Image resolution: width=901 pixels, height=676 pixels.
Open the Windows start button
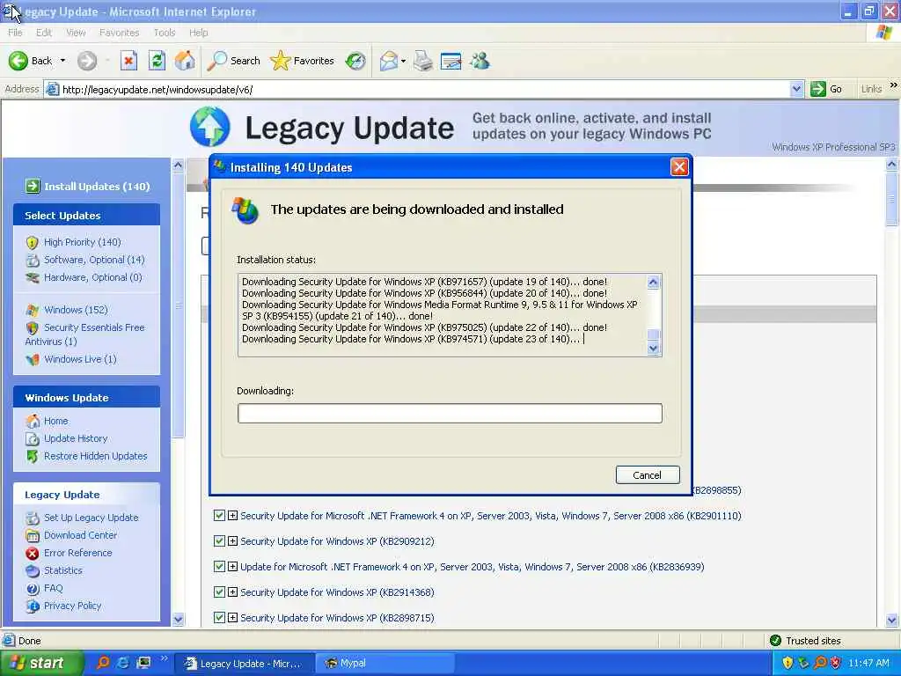tap(40, 663)
